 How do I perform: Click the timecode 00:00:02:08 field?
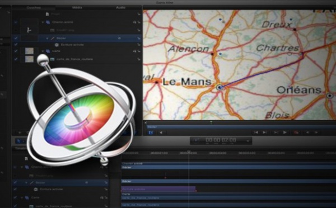point(221,140)
